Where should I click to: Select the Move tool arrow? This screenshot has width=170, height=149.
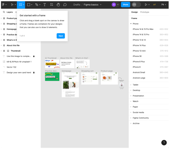[12, 5]
